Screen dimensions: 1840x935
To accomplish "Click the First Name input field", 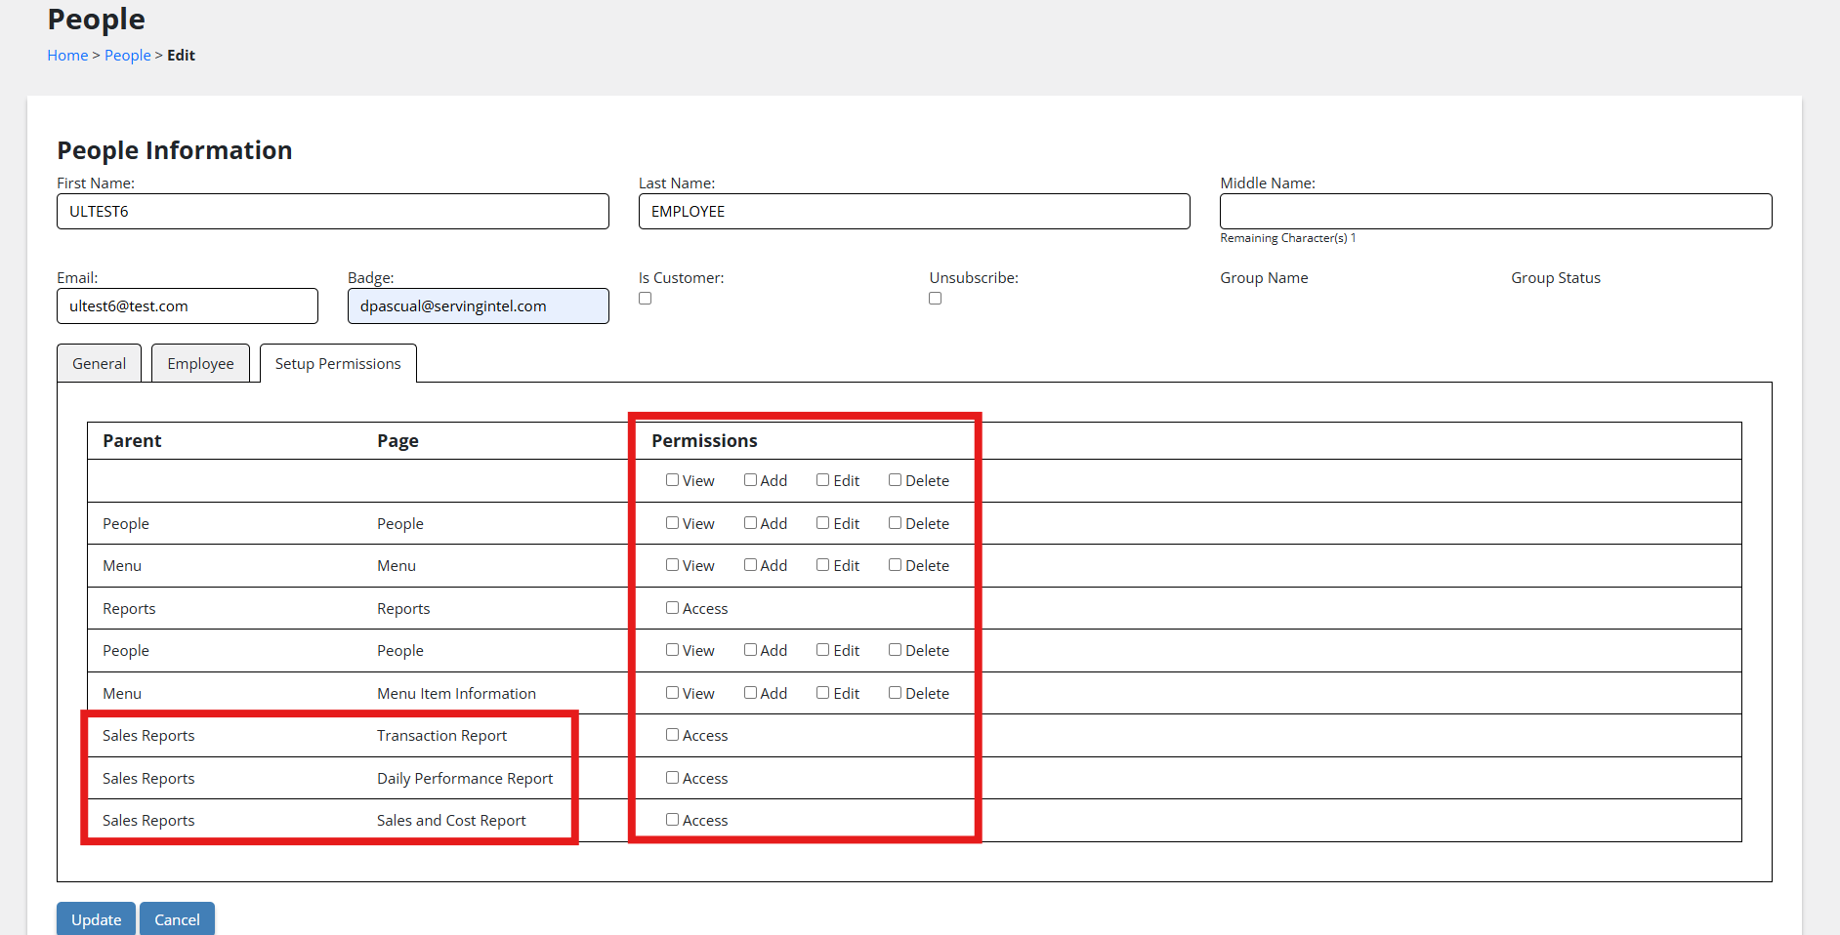I will pyautogui.click(x=332, y=212).
